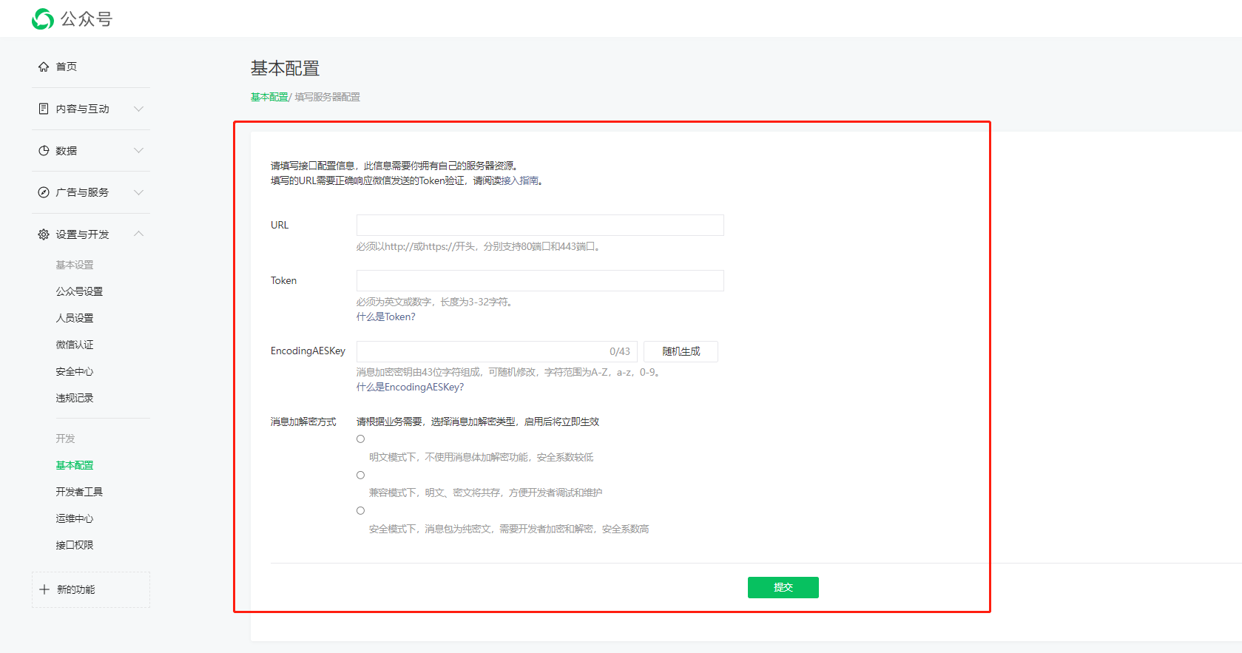Viewport: 1242px width, 653px height.
Task: Open the 什么是Token? help link
Action: pos(386,317)
